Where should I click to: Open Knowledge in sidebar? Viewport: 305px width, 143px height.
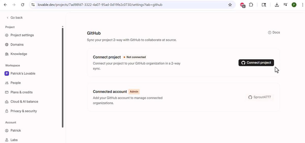[16, 54]
